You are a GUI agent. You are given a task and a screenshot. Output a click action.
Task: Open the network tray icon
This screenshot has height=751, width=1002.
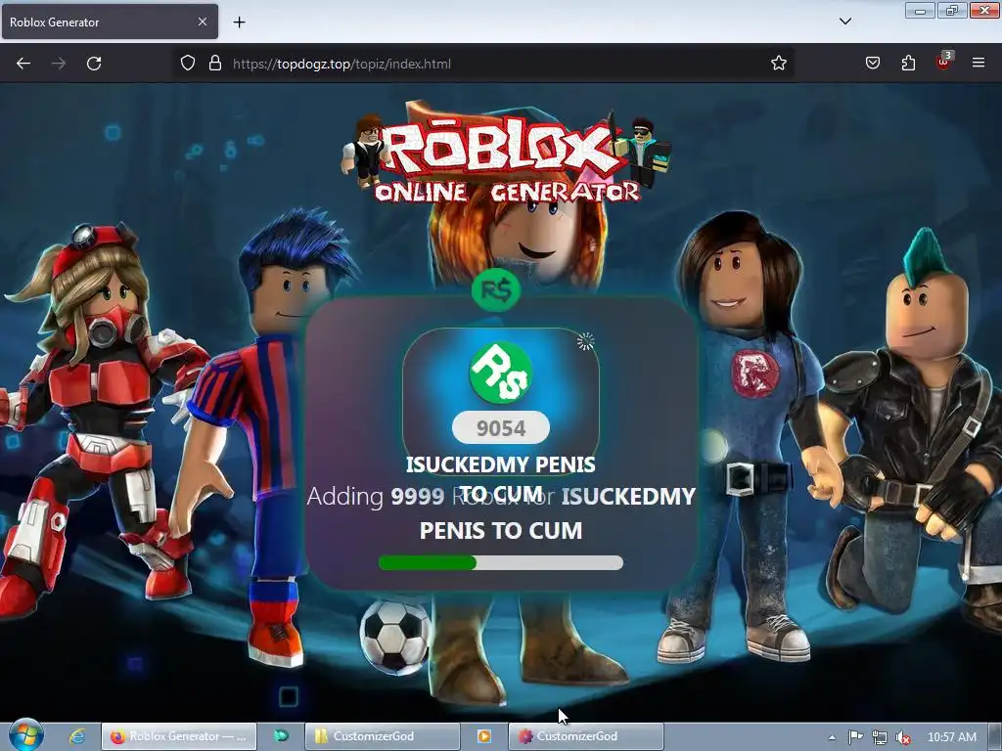[x=880, y=737]
